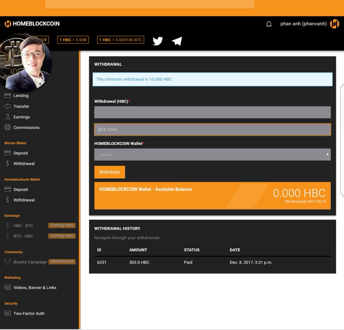344x330 pixels.
Task: Click the Bitcoin Wallet Withdrawal dollar icon
Action: click(x=7, y=163)
